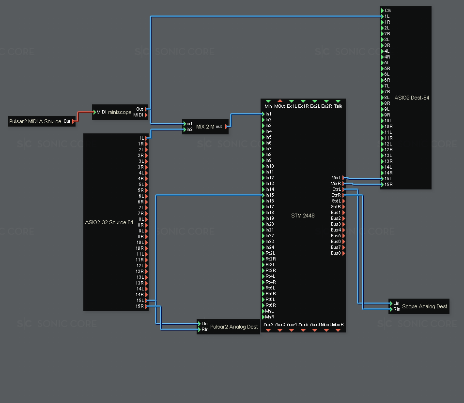The image size is (464, 403).
Task: Select the Pulsar2 MIDI A Source module label
Action: click(x=35, y=121)
